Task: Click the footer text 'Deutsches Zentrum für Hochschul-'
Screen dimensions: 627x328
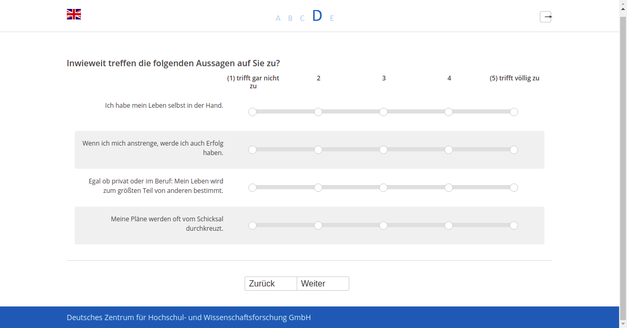Action: [x=189, y=317]
